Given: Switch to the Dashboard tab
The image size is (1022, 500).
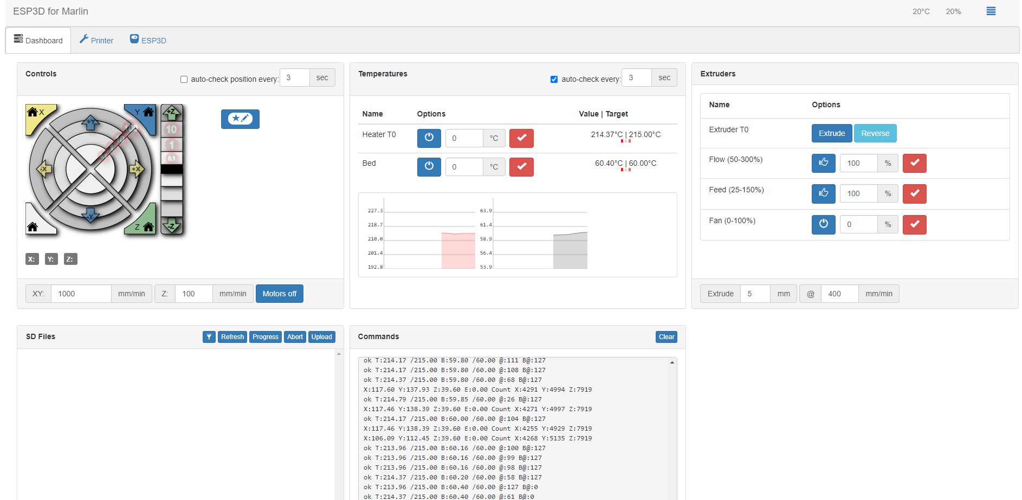Looking at the screenshot, I should (38, 40).
